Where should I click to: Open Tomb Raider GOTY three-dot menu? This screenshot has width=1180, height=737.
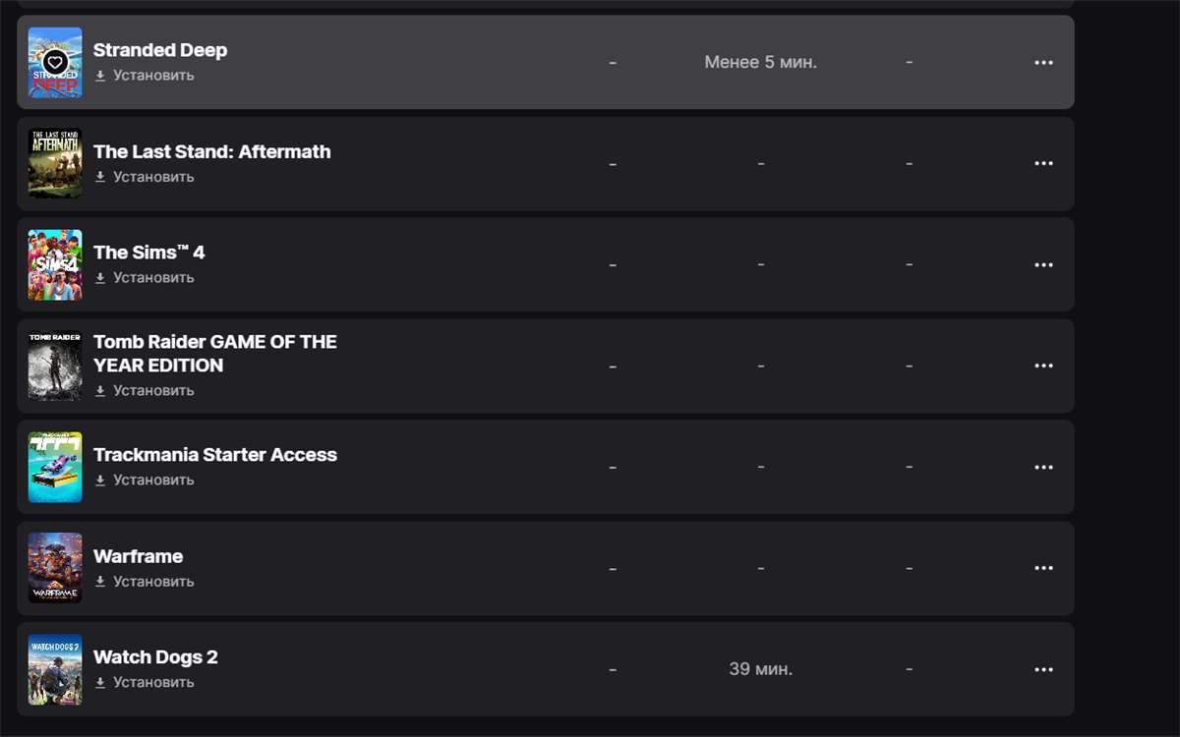[x=1043, y=367]
